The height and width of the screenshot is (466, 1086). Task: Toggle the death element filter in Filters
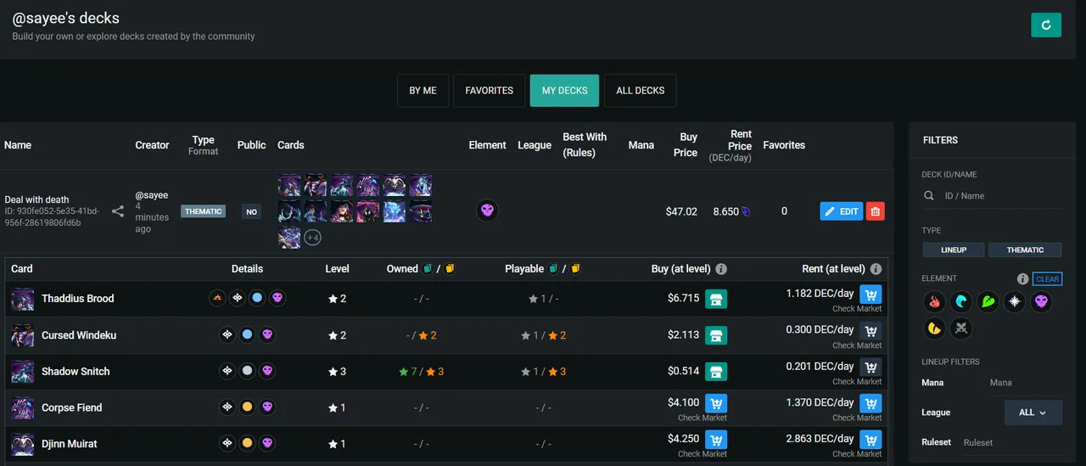coord(1041,301)
